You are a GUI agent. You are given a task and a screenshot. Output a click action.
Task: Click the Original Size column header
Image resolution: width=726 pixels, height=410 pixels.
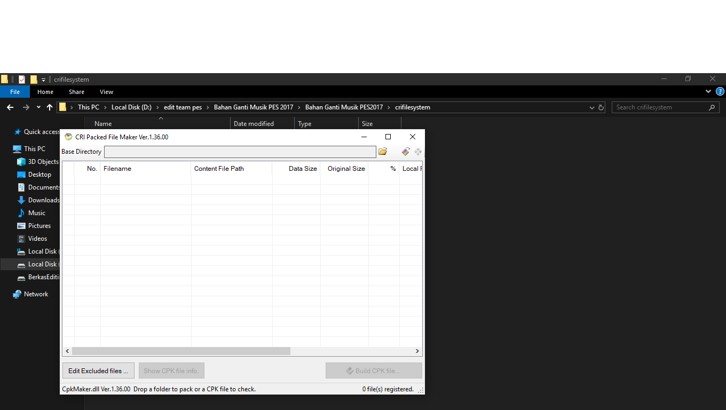pyautogui.click(x=344, y=169)
